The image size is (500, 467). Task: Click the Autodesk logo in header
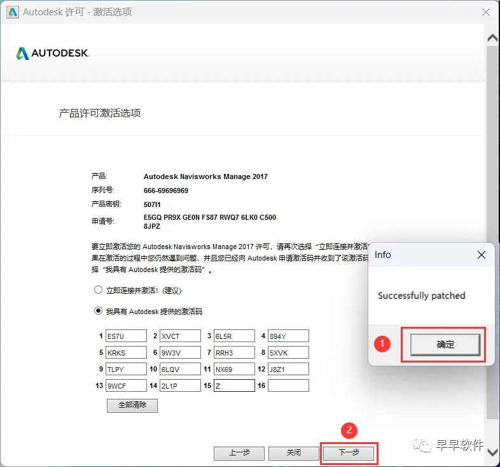53,54
